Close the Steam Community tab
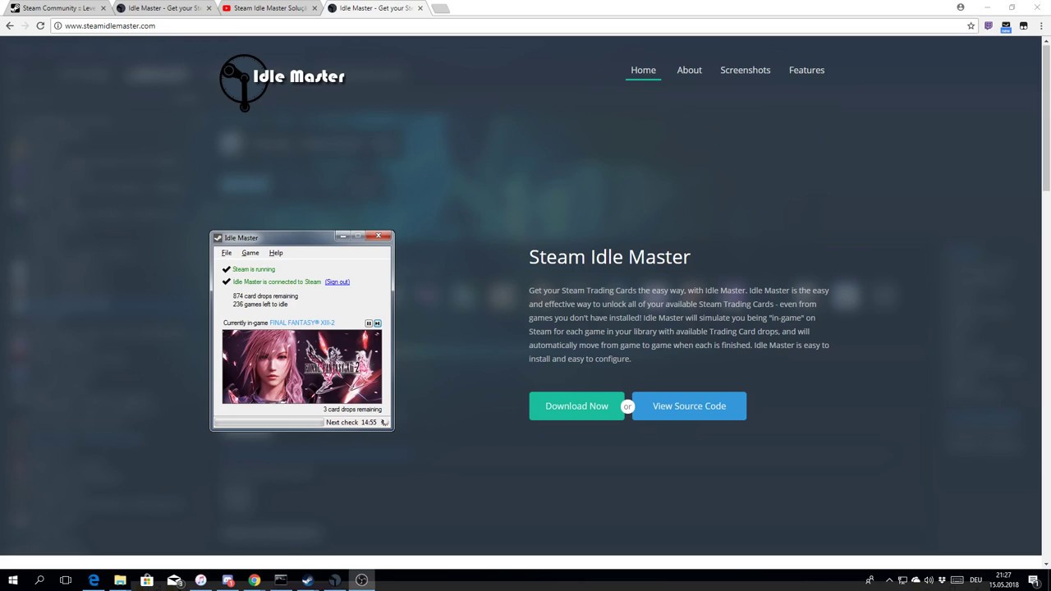The height and width of the screenshot is (591, 1051). tap(103, 8)
